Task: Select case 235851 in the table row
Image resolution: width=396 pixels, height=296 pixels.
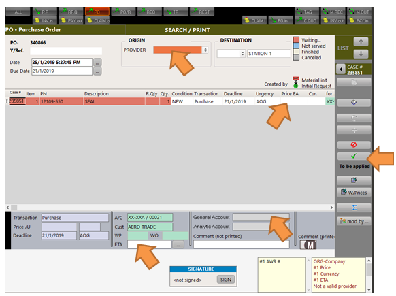Action: [x=17, y=101]
